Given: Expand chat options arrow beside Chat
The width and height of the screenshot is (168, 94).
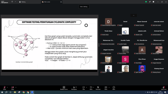Looking at the screenshot, I should pyautogui.click(x=86, y=87).
